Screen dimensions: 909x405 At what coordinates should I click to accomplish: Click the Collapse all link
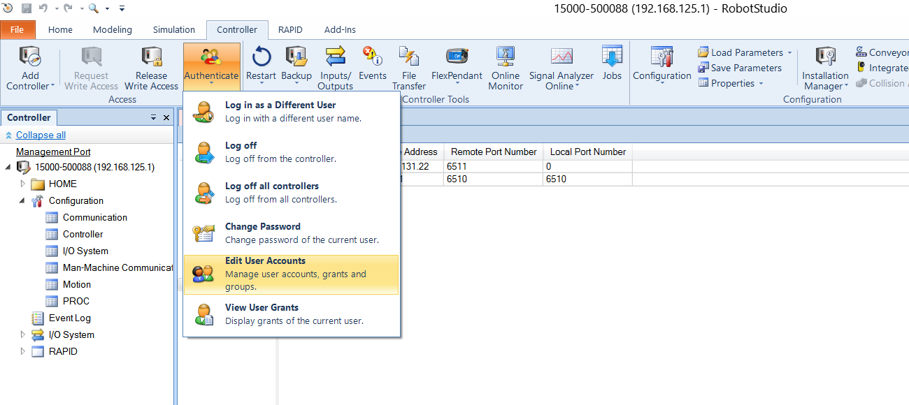pos(41,135)
